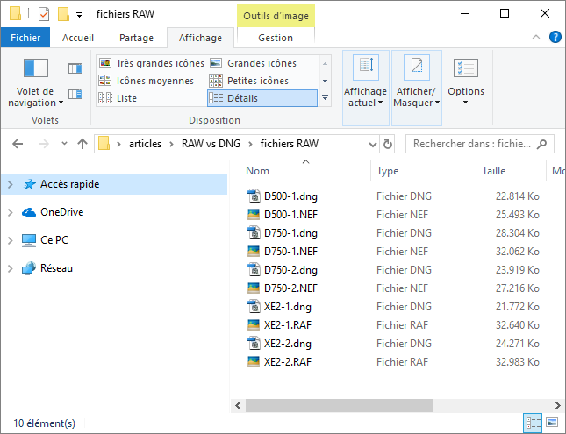Open the Volet de navigation menu
This screenshot has height=434, width=566.
click(x=35, y=83)
